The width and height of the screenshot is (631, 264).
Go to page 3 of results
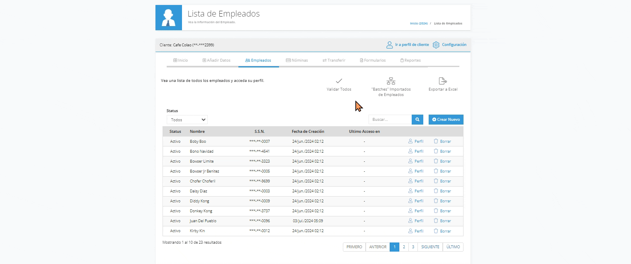point(413,247)
